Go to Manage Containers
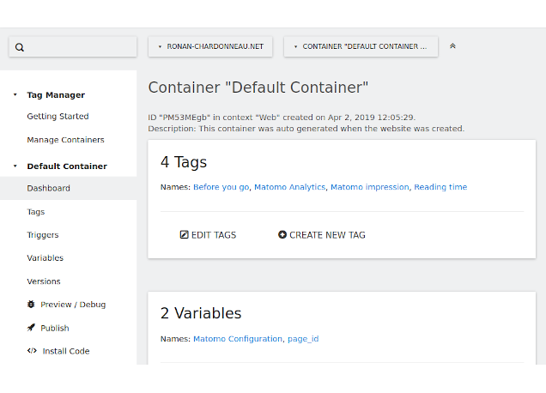 pos(65,140)
